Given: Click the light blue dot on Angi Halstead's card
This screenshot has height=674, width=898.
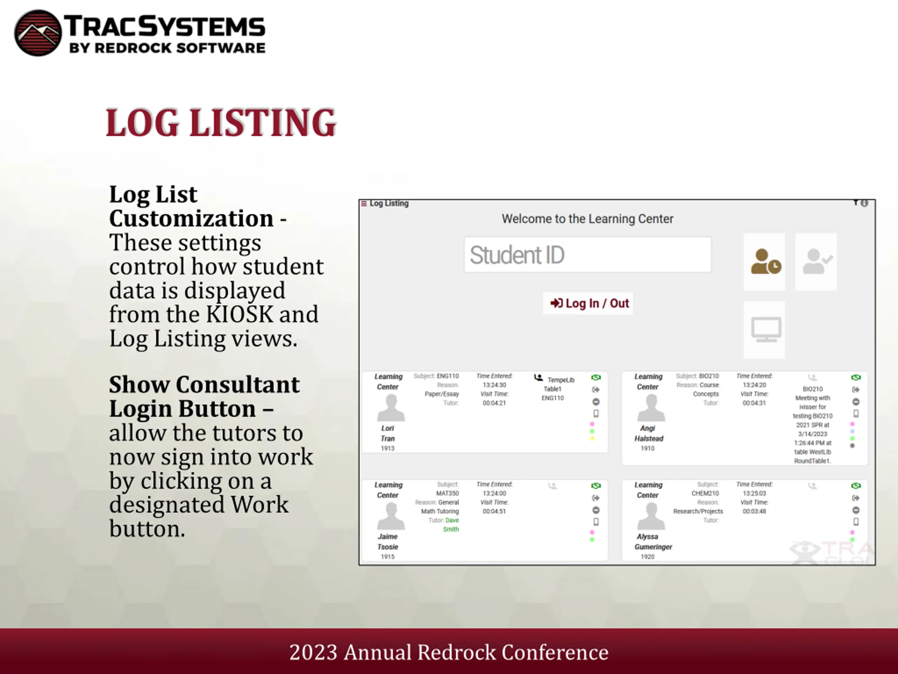Looking at the screenshot, I should [852, 431].
